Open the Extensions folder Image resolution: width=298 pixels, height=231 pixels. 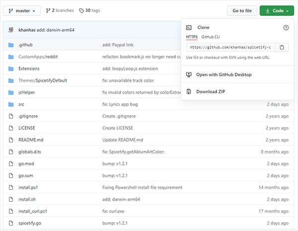tap(29, 68)
